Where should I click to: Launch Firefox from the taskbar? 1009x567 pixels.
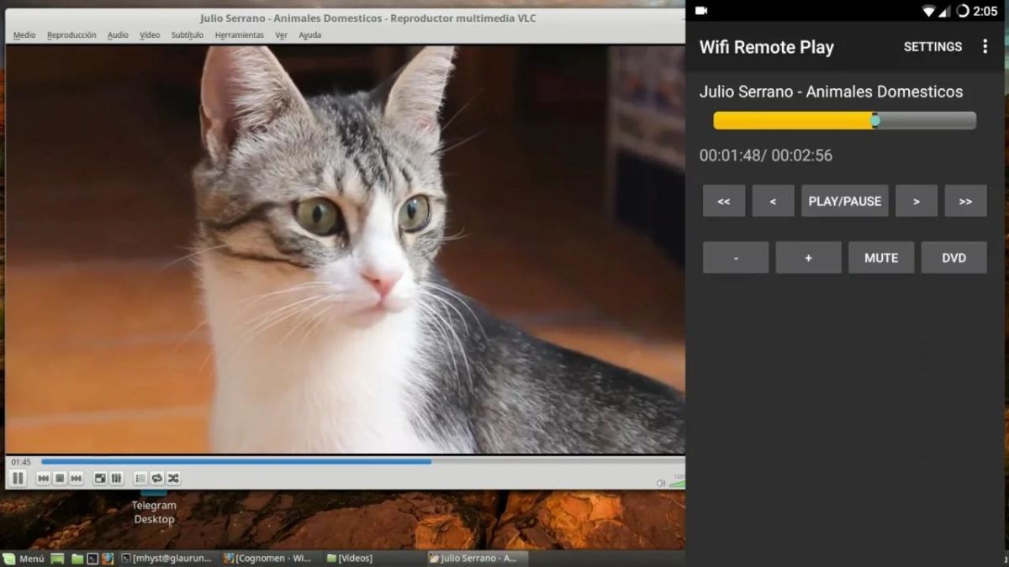click(106, 558)
